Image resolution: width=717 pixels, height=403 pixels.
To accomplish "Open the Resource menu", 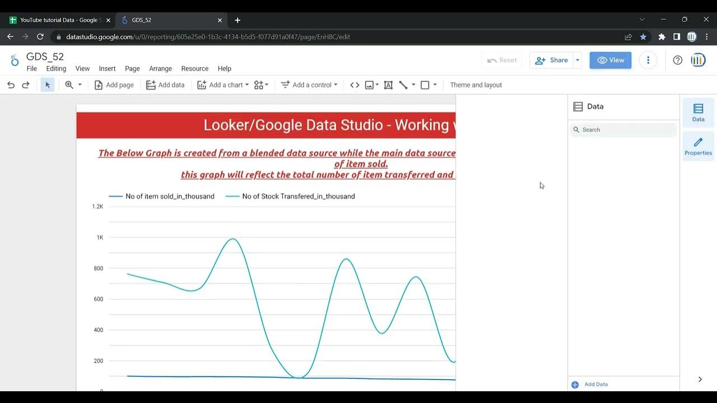I will [195, 68].
